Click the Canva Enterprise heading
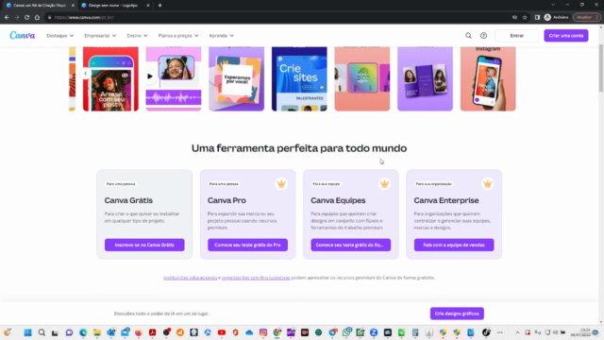Screen dimensions: 604x340 coord(446,200)
